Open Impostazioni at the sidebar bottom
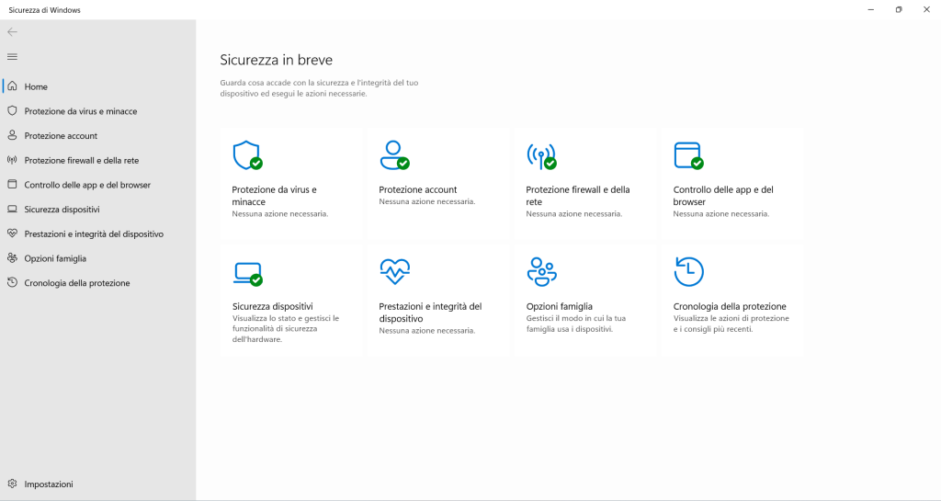Image resolution: width=941 pixels, height=501 pixels. coord(49,484)
